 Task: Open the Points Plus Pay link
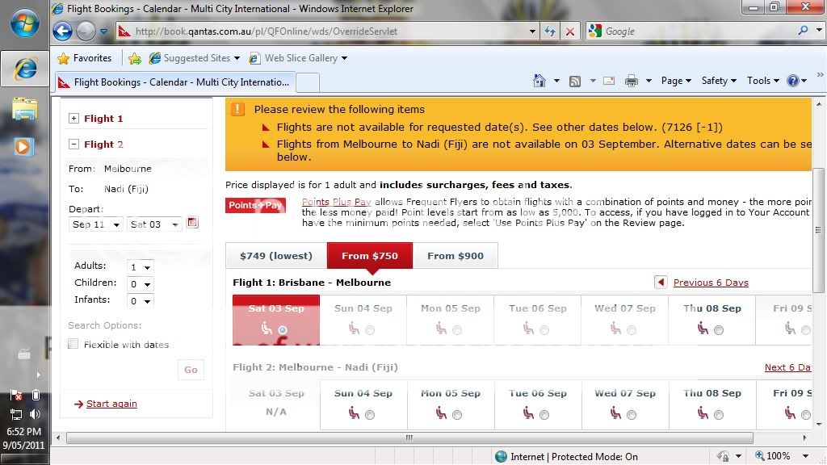337,202
